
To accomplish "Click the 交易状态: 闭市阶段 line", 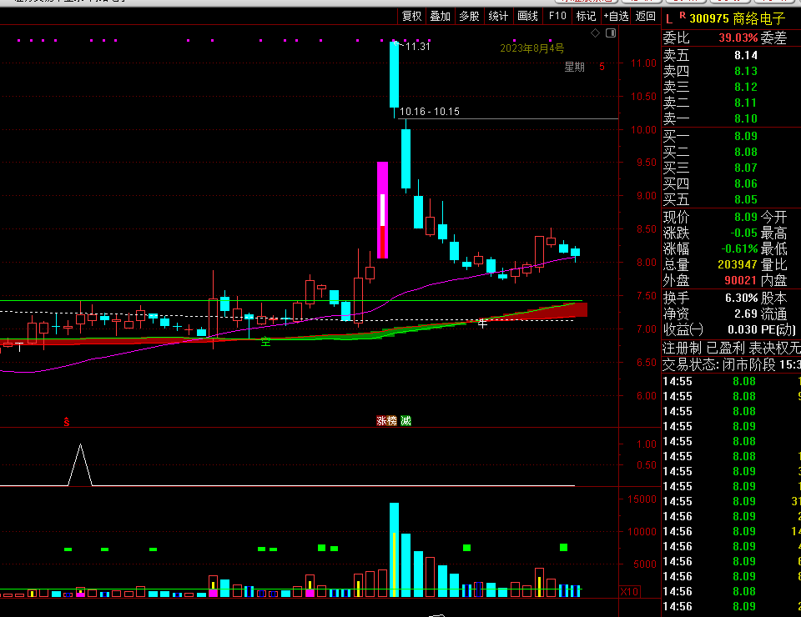I will click(x=731, y=364).
